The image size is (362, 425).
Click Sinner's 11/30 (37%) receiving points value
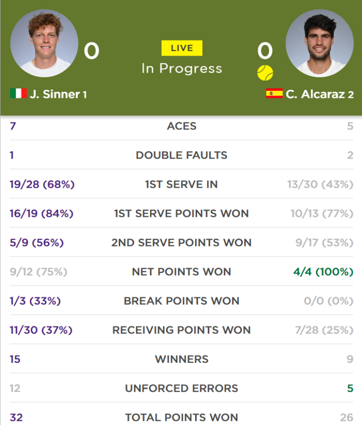41,330
